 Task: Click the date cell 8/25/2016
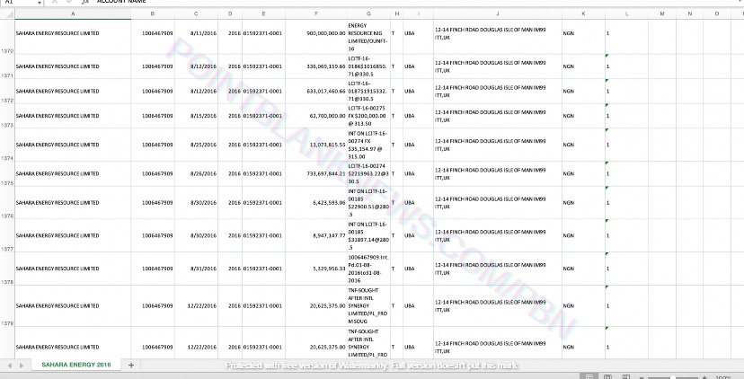[x=196, y=145]
